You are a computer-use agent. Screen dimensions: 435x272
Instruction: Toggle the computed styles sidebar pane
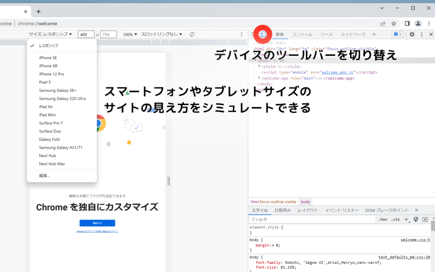pos(425,219)
